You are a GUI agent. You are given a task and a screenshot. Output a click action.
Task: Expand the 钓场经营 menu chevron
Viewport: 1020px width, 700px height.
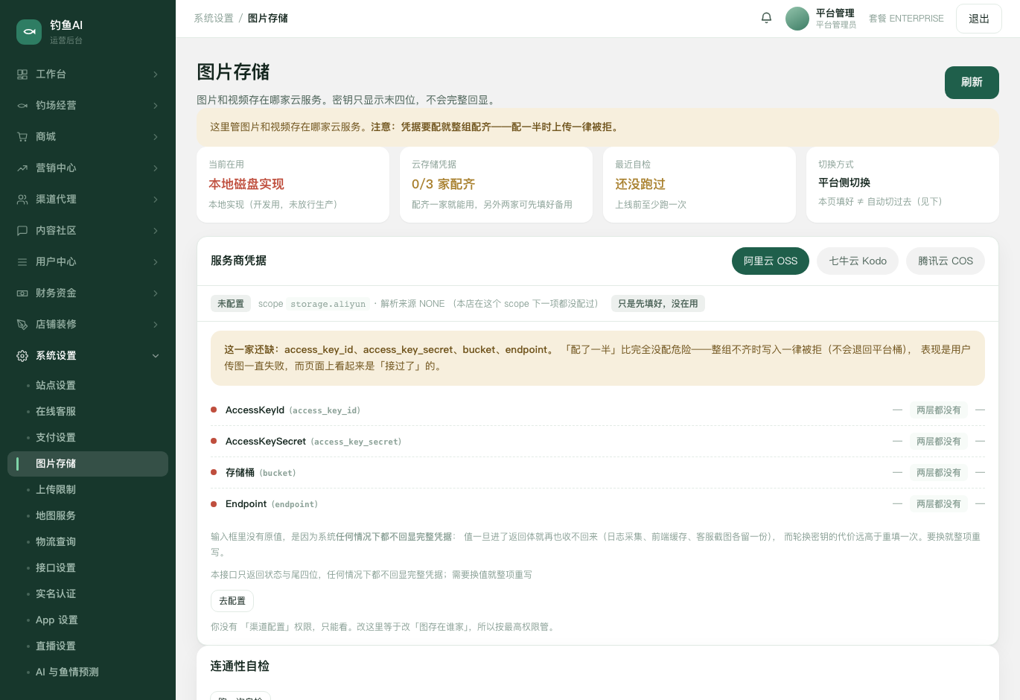[x=156, y=106]
